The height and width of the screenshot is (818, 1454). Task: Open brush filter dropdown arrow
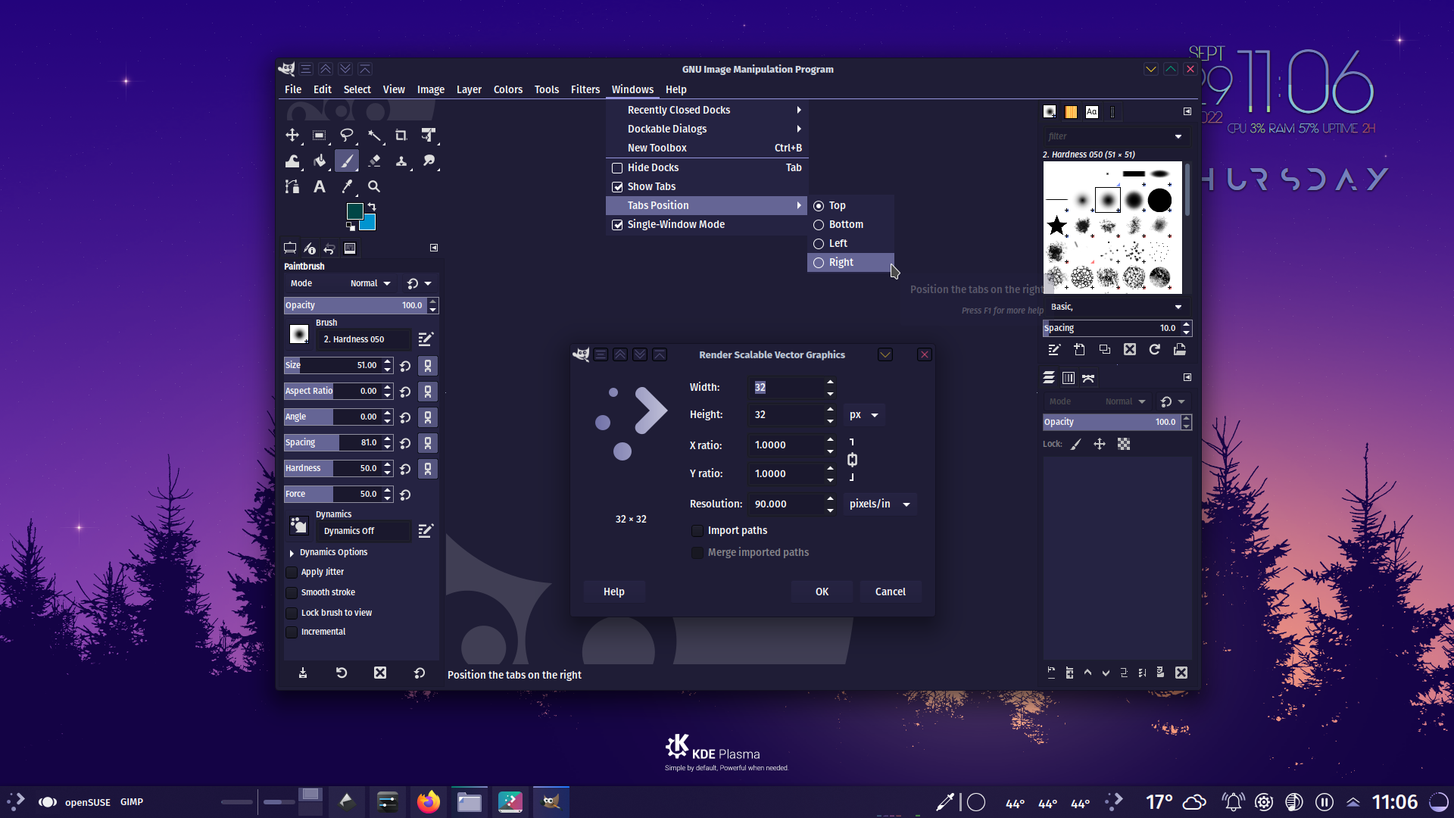[1178, 136]
